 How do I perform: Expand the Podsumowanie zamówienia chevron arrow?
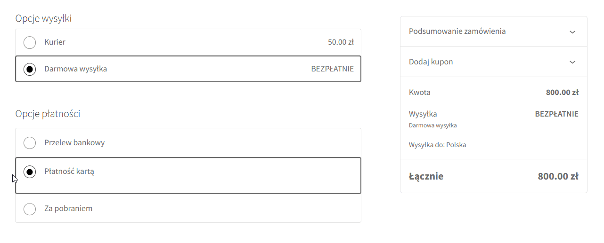pyautogui.click(x=572, y=32)
